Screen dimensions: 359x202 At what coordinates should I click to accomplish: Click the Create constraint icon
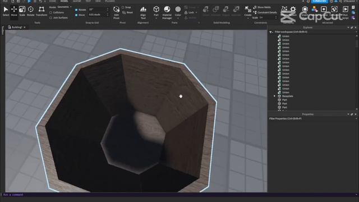click(248, 10)
